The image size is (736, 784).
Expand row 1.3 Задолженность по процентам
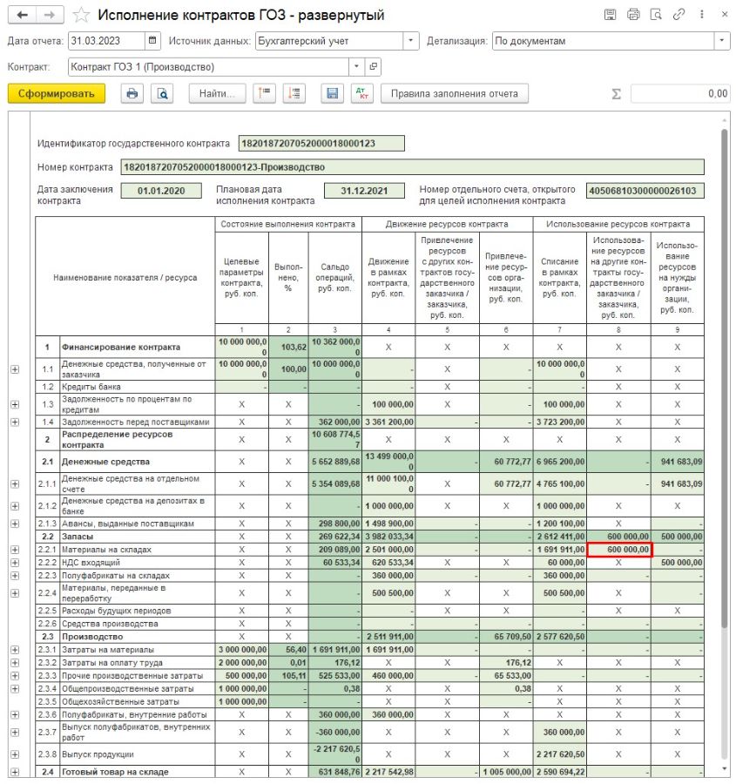point(15,404)
